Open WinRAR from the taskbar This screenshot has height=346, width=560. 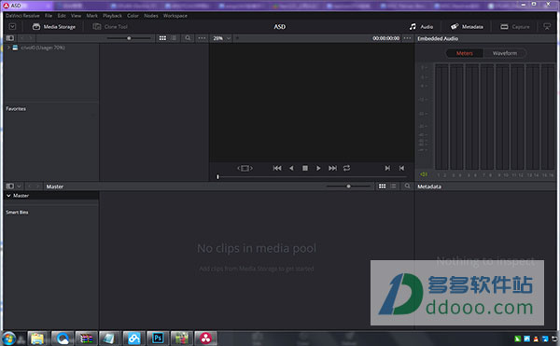click(x=86, y=339)
